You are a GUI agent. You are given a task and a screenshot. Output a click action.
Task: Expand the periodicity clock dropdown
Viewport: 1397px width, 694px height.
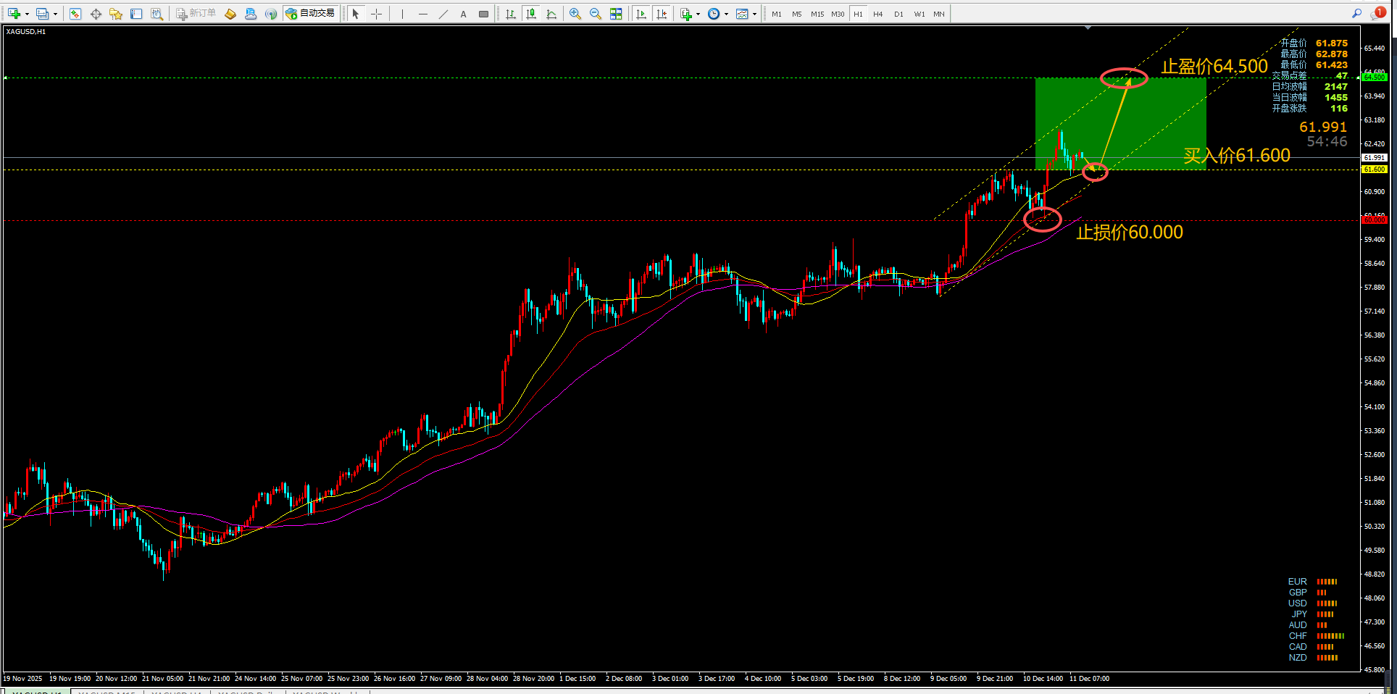click(x=727, y=14)
